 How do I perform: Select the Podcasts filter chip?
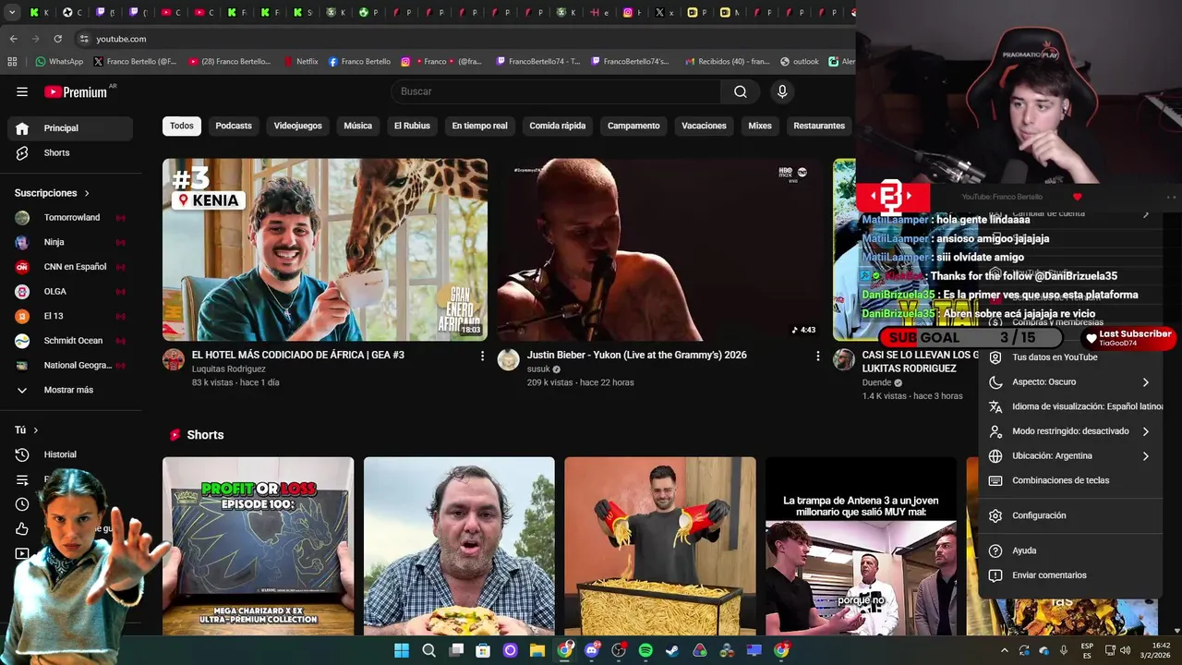tap(234, 126)
